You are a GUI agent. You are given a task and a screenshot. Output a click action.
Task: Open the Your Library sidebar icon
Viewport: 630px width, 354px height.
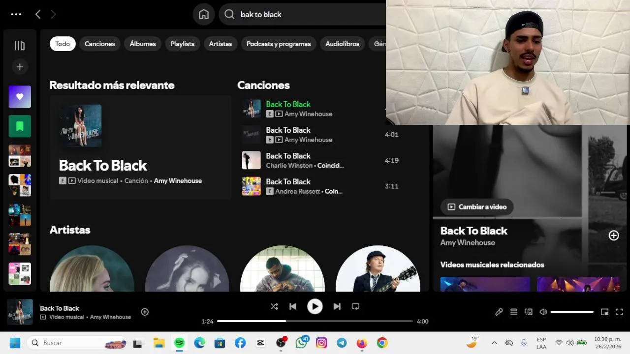[x=20, y=46]
